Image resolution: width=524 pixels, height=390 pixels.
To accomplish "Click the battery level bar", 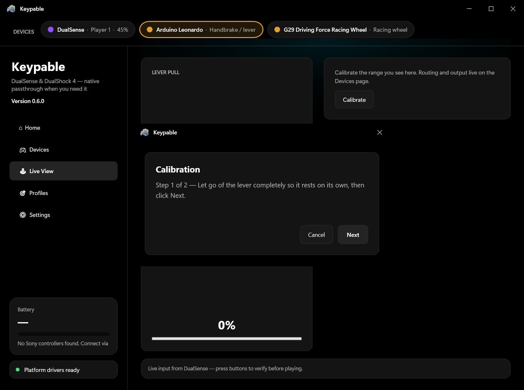I will pyautogui.click(x=64, y=334).
